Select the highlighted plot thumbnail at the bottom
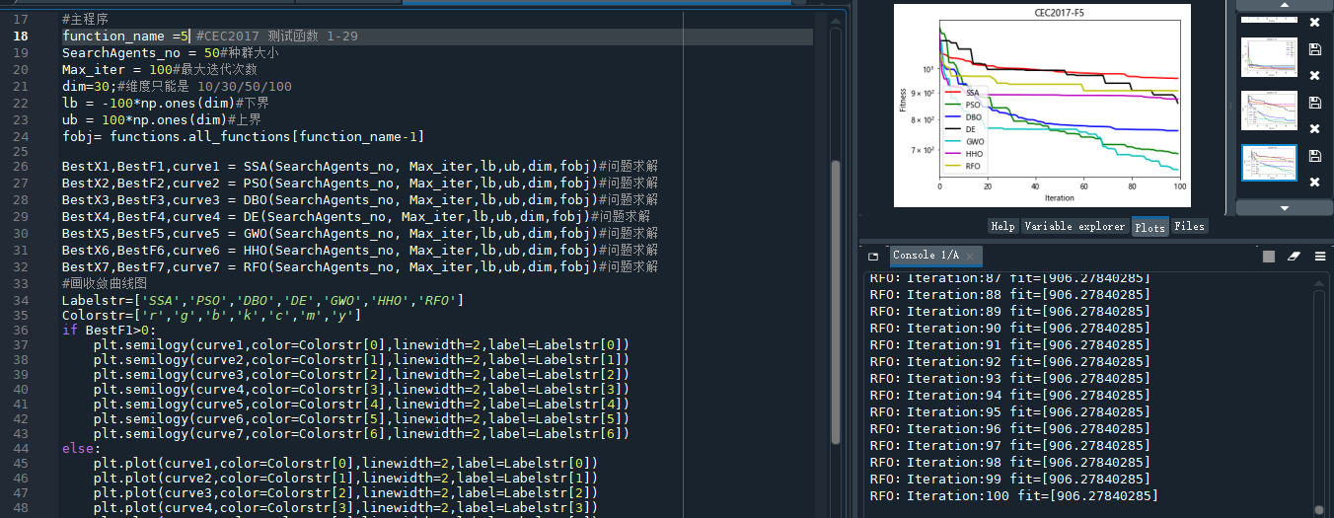The image size is (1334, 518). [x=1268, y=163]
